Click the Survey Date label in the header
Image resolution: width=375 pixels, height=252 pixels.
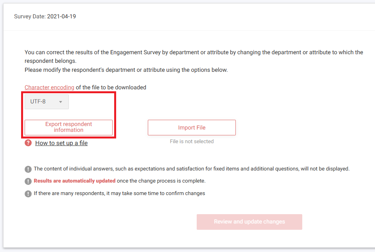[x=30, y=17]
